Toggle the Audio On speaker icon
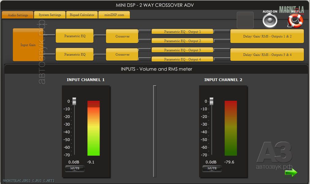This screenshot has width=310, height=184. [x=270, y=21]
